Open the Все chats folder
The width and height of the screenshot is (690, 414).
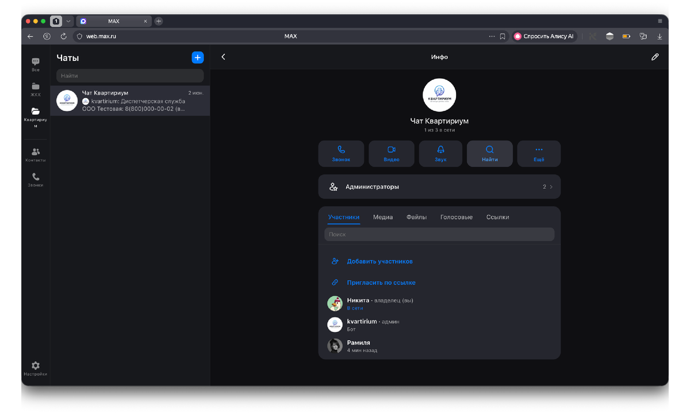[36, 64]
